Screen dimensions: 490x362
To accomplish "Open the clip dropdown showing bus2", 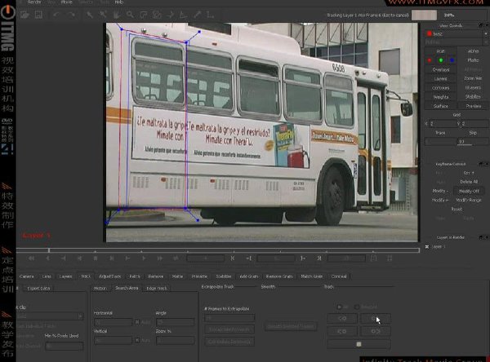I will click(x=457, y=33).
